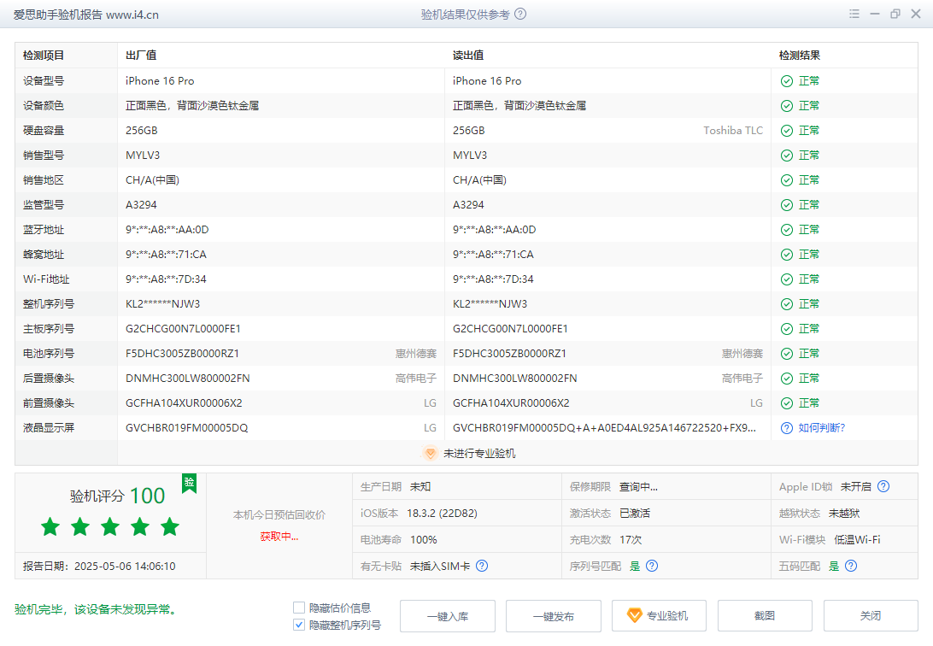
Task: Click the green check icon in 硬盘容量 row
Action: [x=787, y=131]
